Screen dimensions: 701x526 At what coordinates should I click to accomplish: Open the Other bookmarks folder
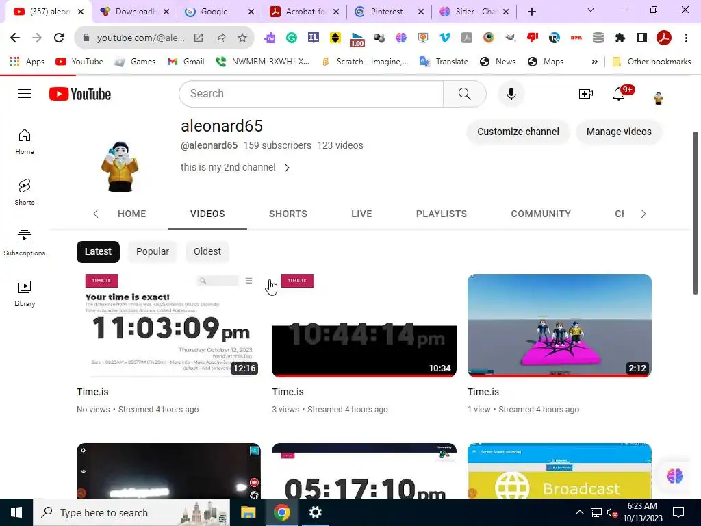[652, 61]
